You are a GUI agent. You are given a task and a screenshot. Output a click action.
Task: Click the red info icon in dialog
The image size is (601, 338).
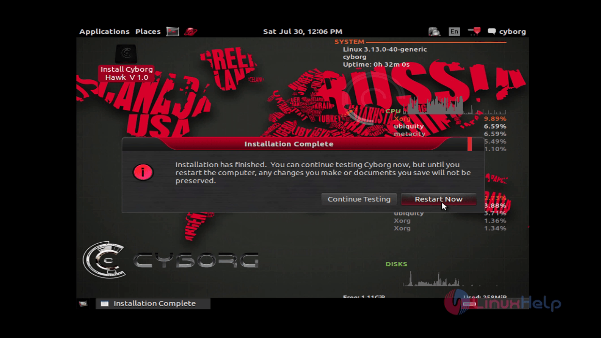click(x=143, y=172)
